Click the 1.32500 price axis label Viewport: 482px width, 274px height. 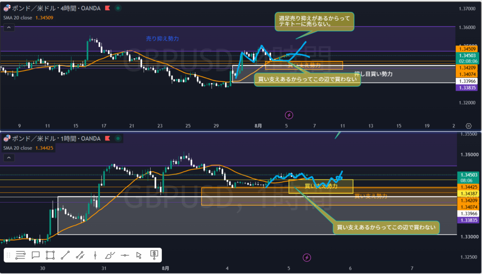click(469, 257)
